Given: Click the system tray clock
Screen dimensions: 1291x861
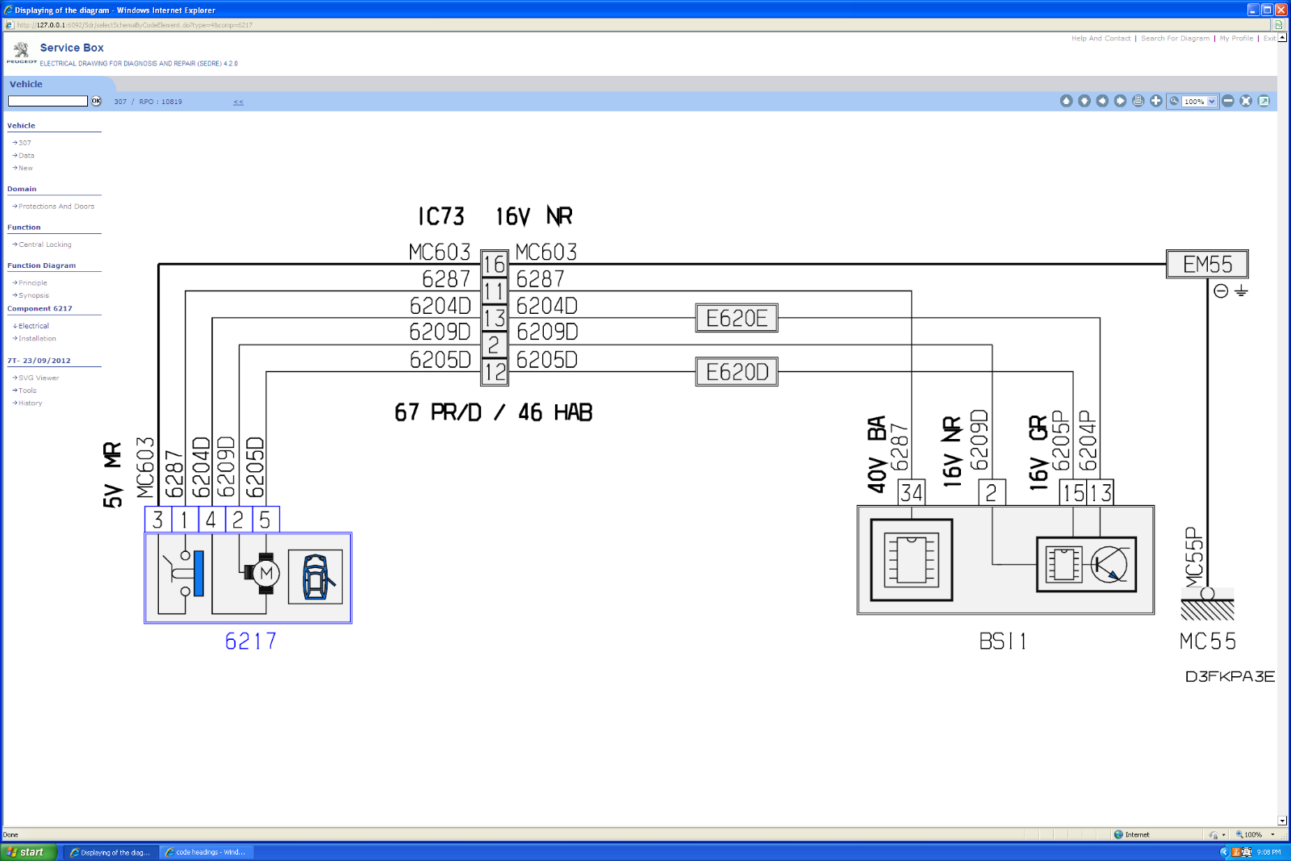Looking at the screenshot, I should pos(1268,852).
